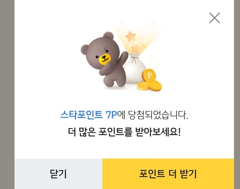Click the gold P coin
The height and width of the screenshot is (189, 240).
149,75
